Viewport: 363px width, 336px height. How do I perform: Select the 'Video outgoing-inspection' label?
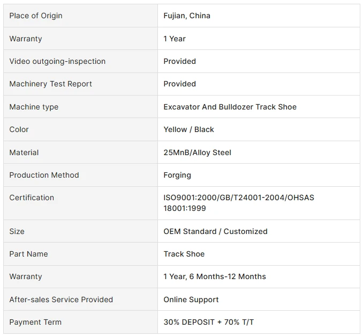[57, 61]
